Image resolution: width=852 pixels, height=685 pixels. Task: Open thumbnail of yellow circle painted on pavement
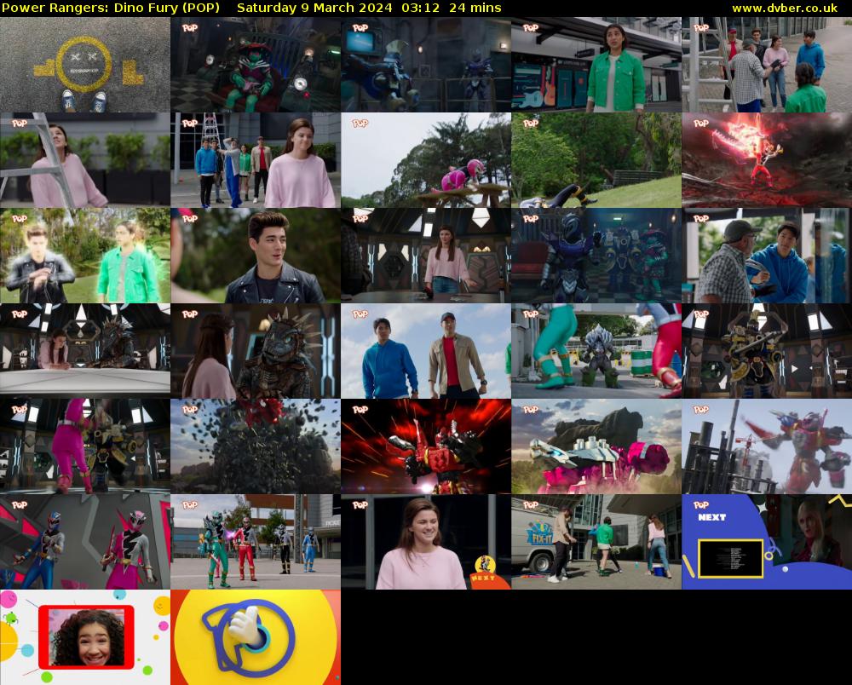(x=84, y=65)
